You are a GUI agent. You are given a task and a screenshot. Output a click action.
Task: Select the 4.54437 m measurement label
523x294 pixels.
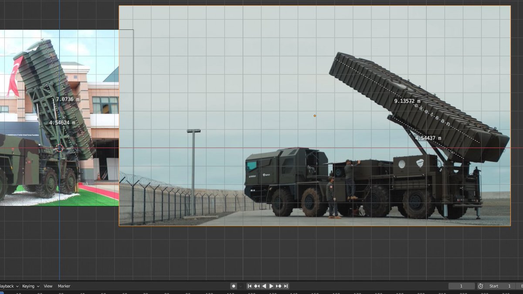tap(428, 138)
